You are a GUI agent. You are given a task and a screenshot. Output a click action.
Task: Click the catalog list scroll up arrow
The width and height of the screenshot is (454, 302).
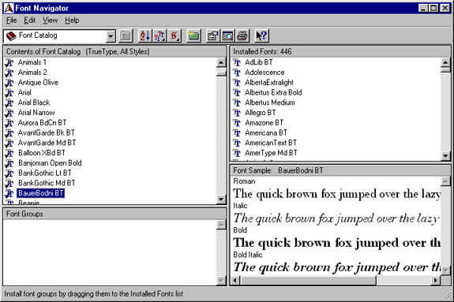(221, 62)
